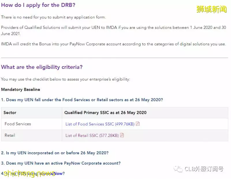Expand question 1 about Food Services or Retail sectors
231x179 pixels.
[82, 100]
